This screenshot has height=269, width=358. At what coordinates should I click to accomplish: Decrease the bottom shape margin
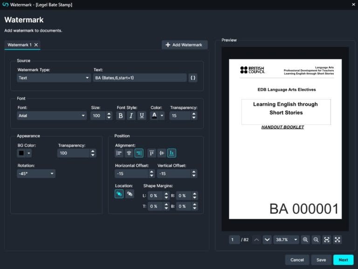[194, 208]
